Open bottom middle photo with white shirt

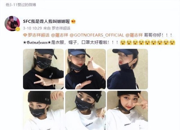click(85, 111)
